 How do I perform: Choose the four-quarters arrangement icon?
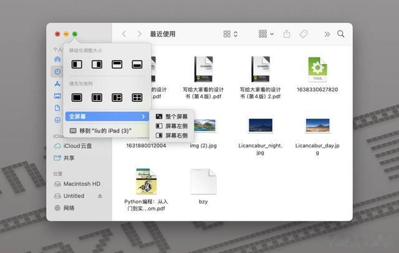[137, 98]
